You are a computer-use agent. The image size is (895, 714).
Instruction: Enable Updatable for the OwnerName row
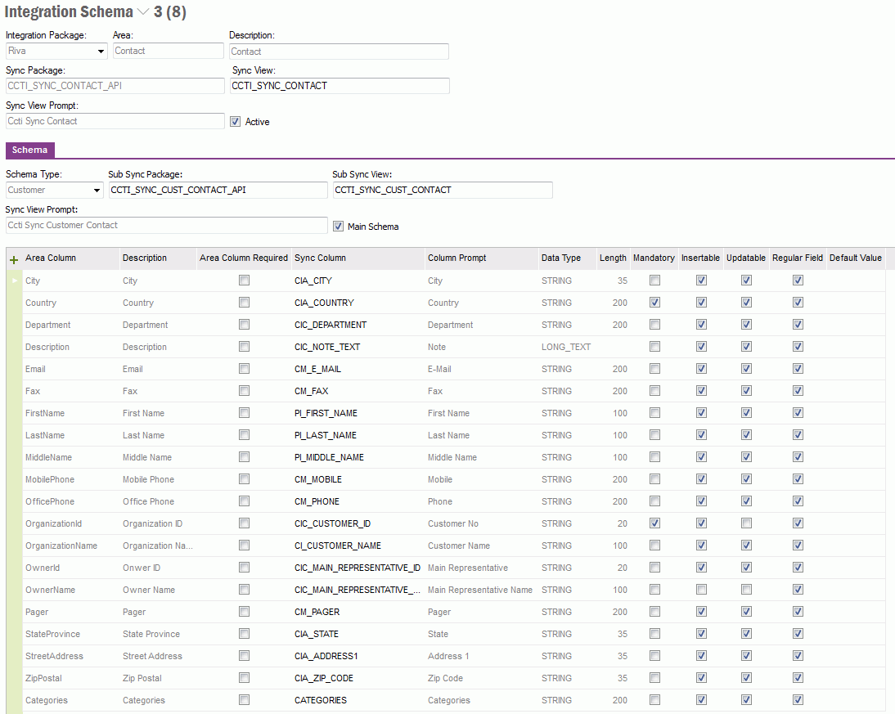click(745, 589)
